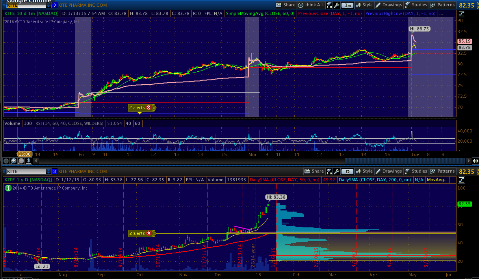Click the info icon on lower chart
Image resolution: width=479 pixels, height=279 pixels.
[7, 188]
